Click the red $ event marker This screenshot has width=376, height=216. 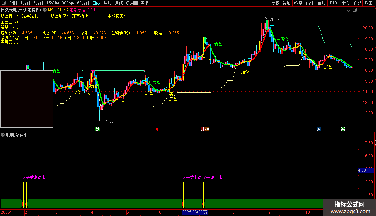pos(157,130)
